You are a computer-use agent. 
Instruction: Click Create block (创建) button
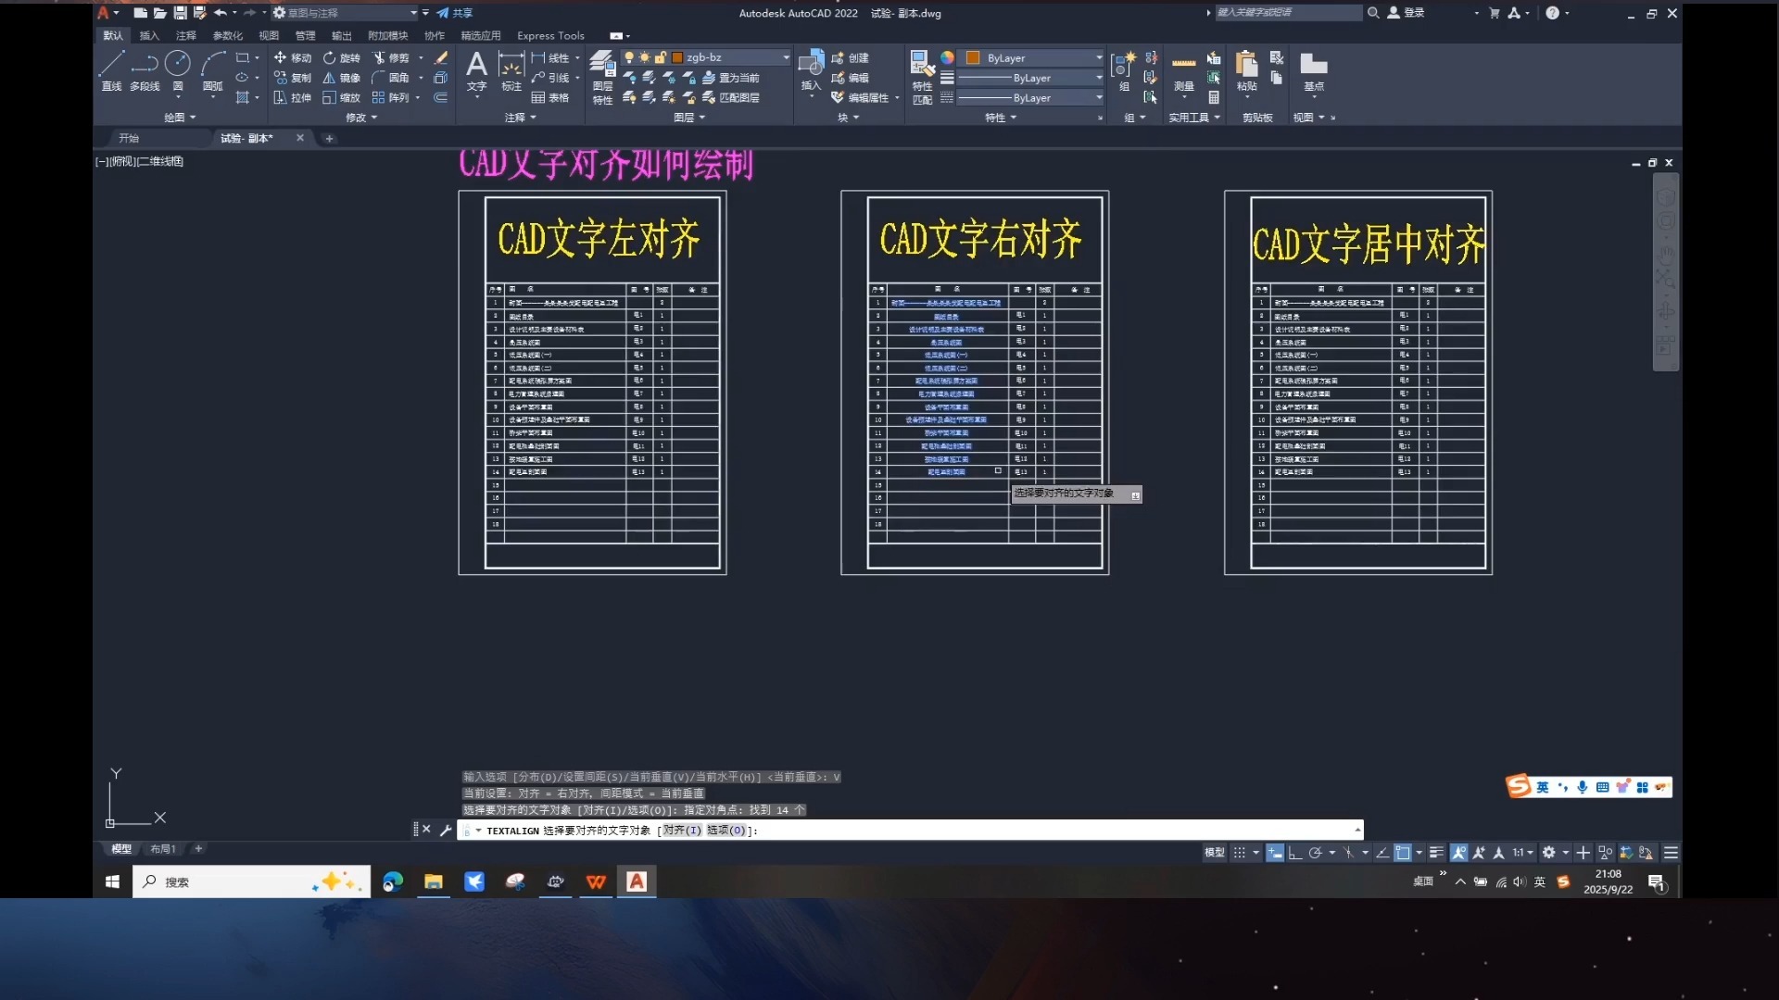coord(850,57)
